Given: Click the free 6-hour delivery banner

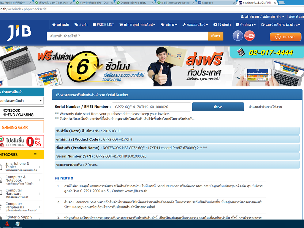Looking at the screenshot, I should pos(91,66).
